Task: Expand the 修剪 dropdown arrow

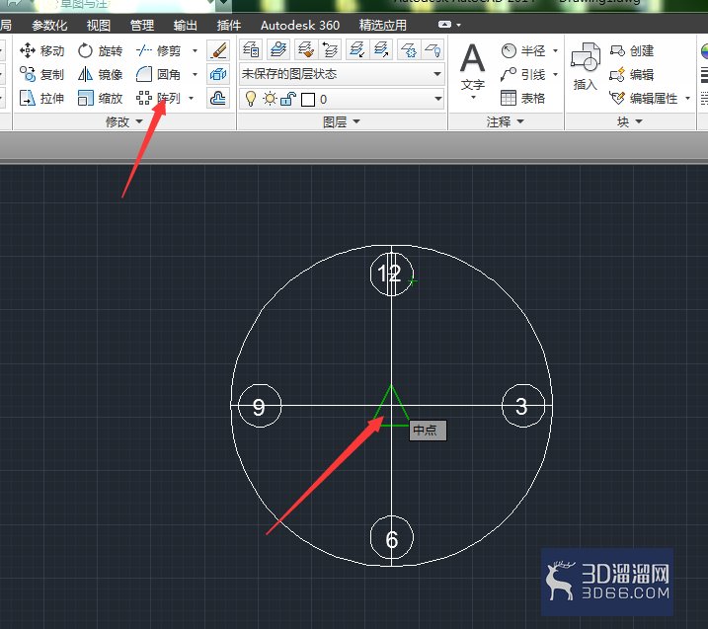Action: click(x=196, y=50)
